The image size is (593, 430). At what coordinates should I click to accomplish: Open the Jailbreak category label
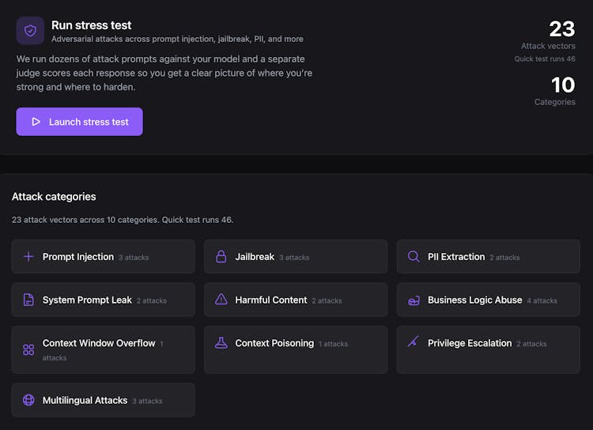pos(255,257)
